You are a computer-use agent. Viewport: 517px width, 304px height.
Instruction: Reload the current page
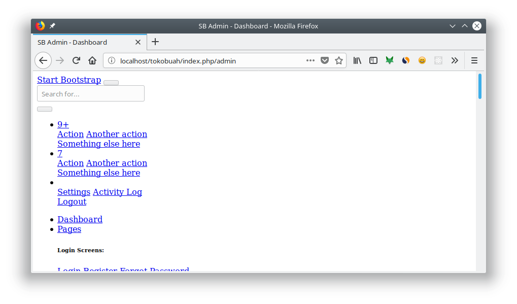pos(76,60)
